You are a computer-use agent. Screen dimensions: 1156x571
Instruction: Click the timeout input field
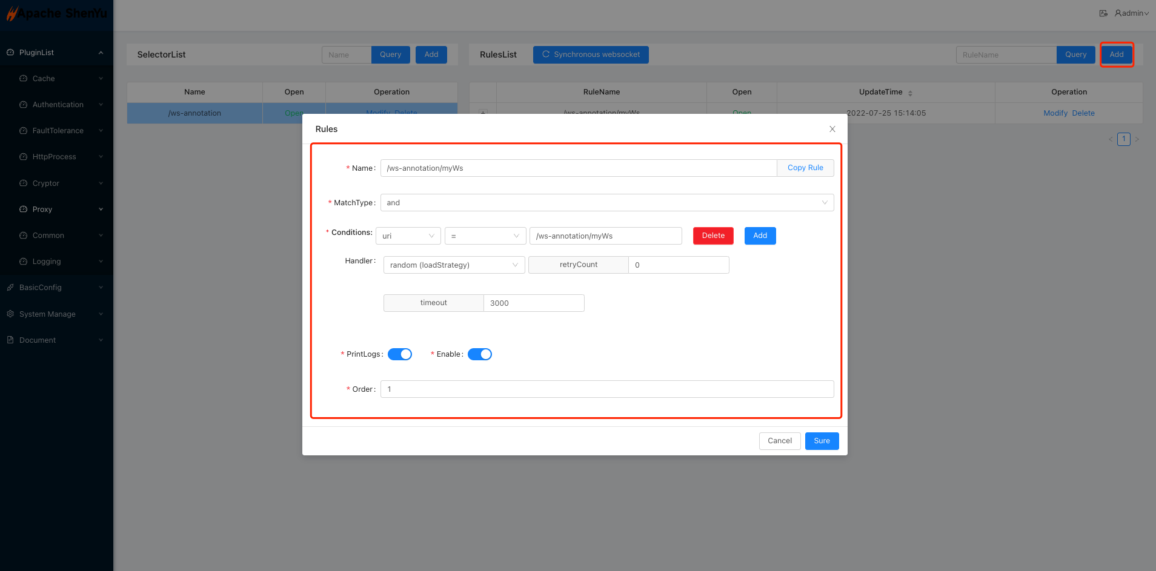point(533,303)
